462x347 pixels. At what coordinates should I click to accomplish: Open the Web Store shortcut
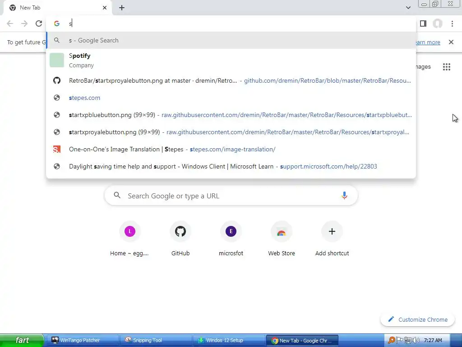(x=282, y=239)
